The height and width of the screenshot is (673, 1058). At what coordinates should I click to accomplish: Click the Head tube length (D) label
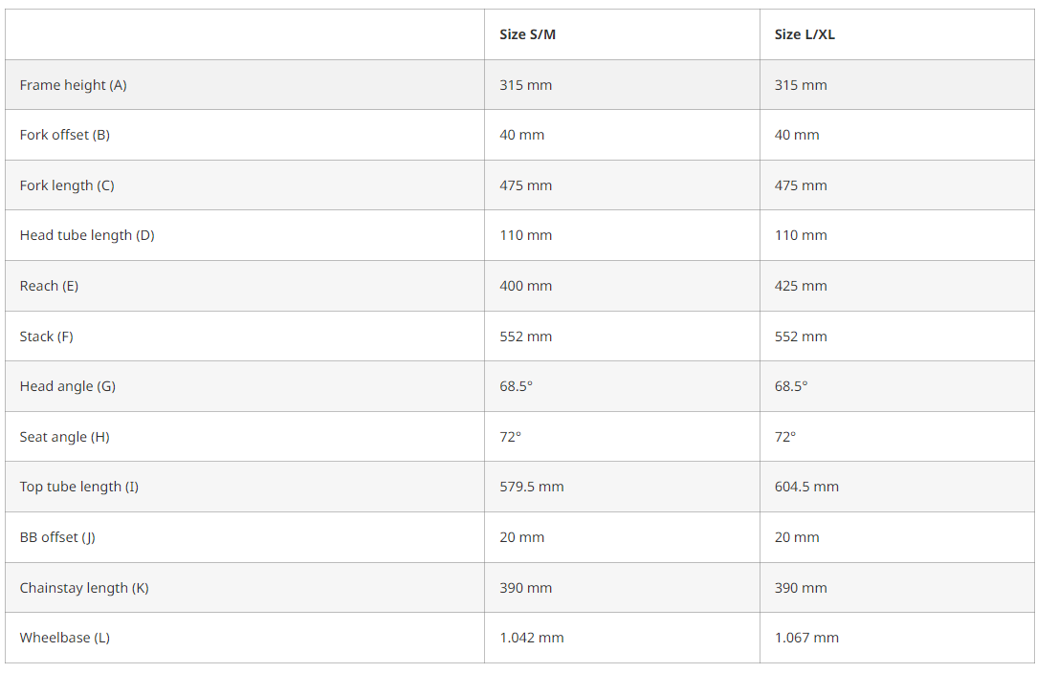pyautogui.click(x=87, y=235)
